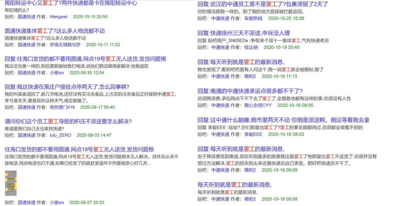The height and width of the screenshot is (206, 397).
Task: Open 中通快递 tieba link beside 李毅EEE
Action: (220, 134)
